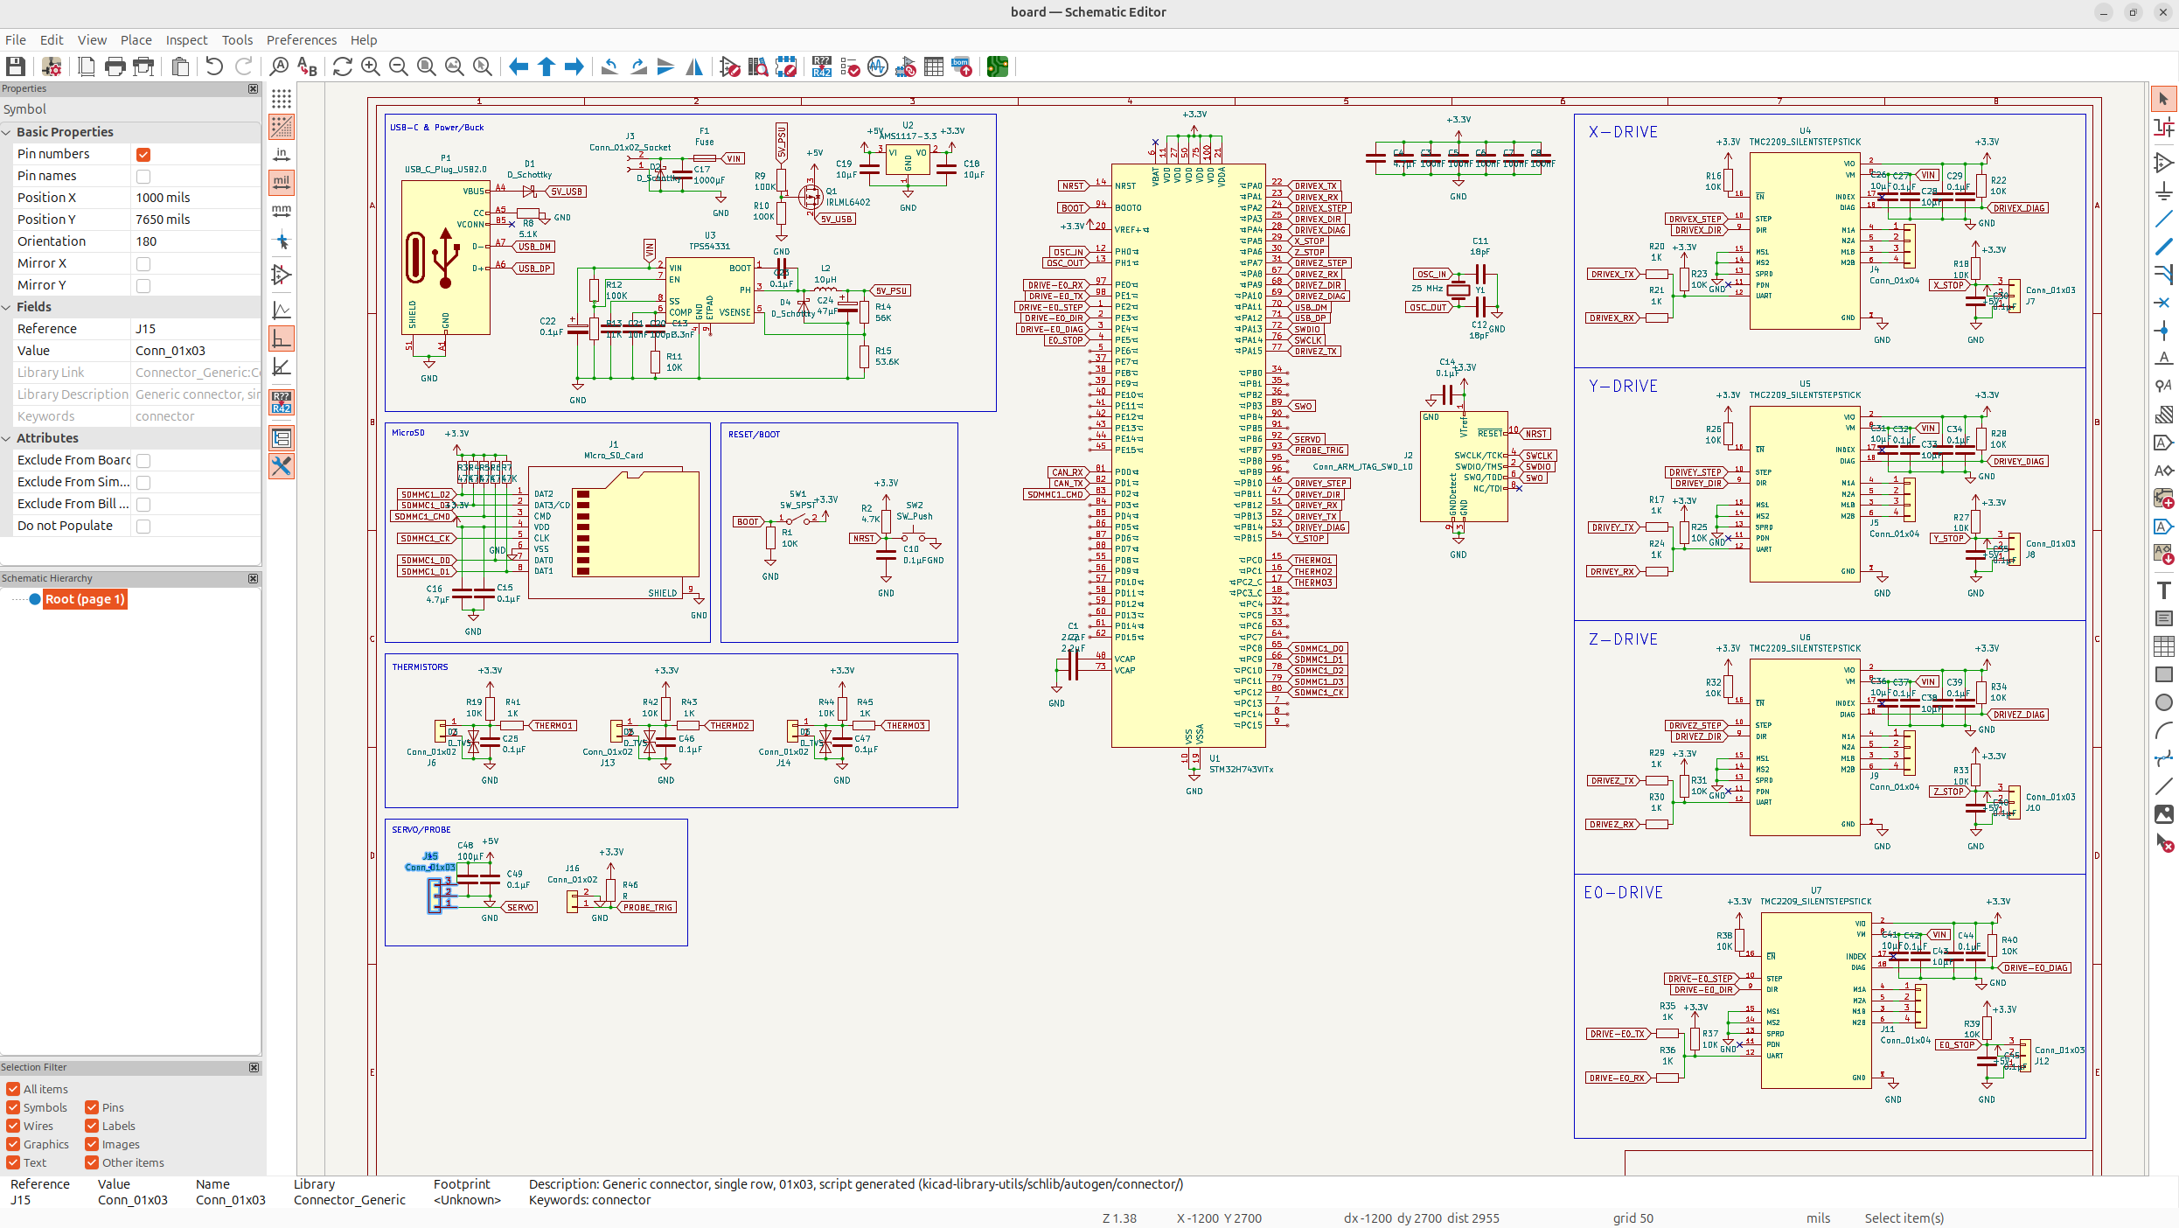Collapse the Attributes section

(7, 438)
